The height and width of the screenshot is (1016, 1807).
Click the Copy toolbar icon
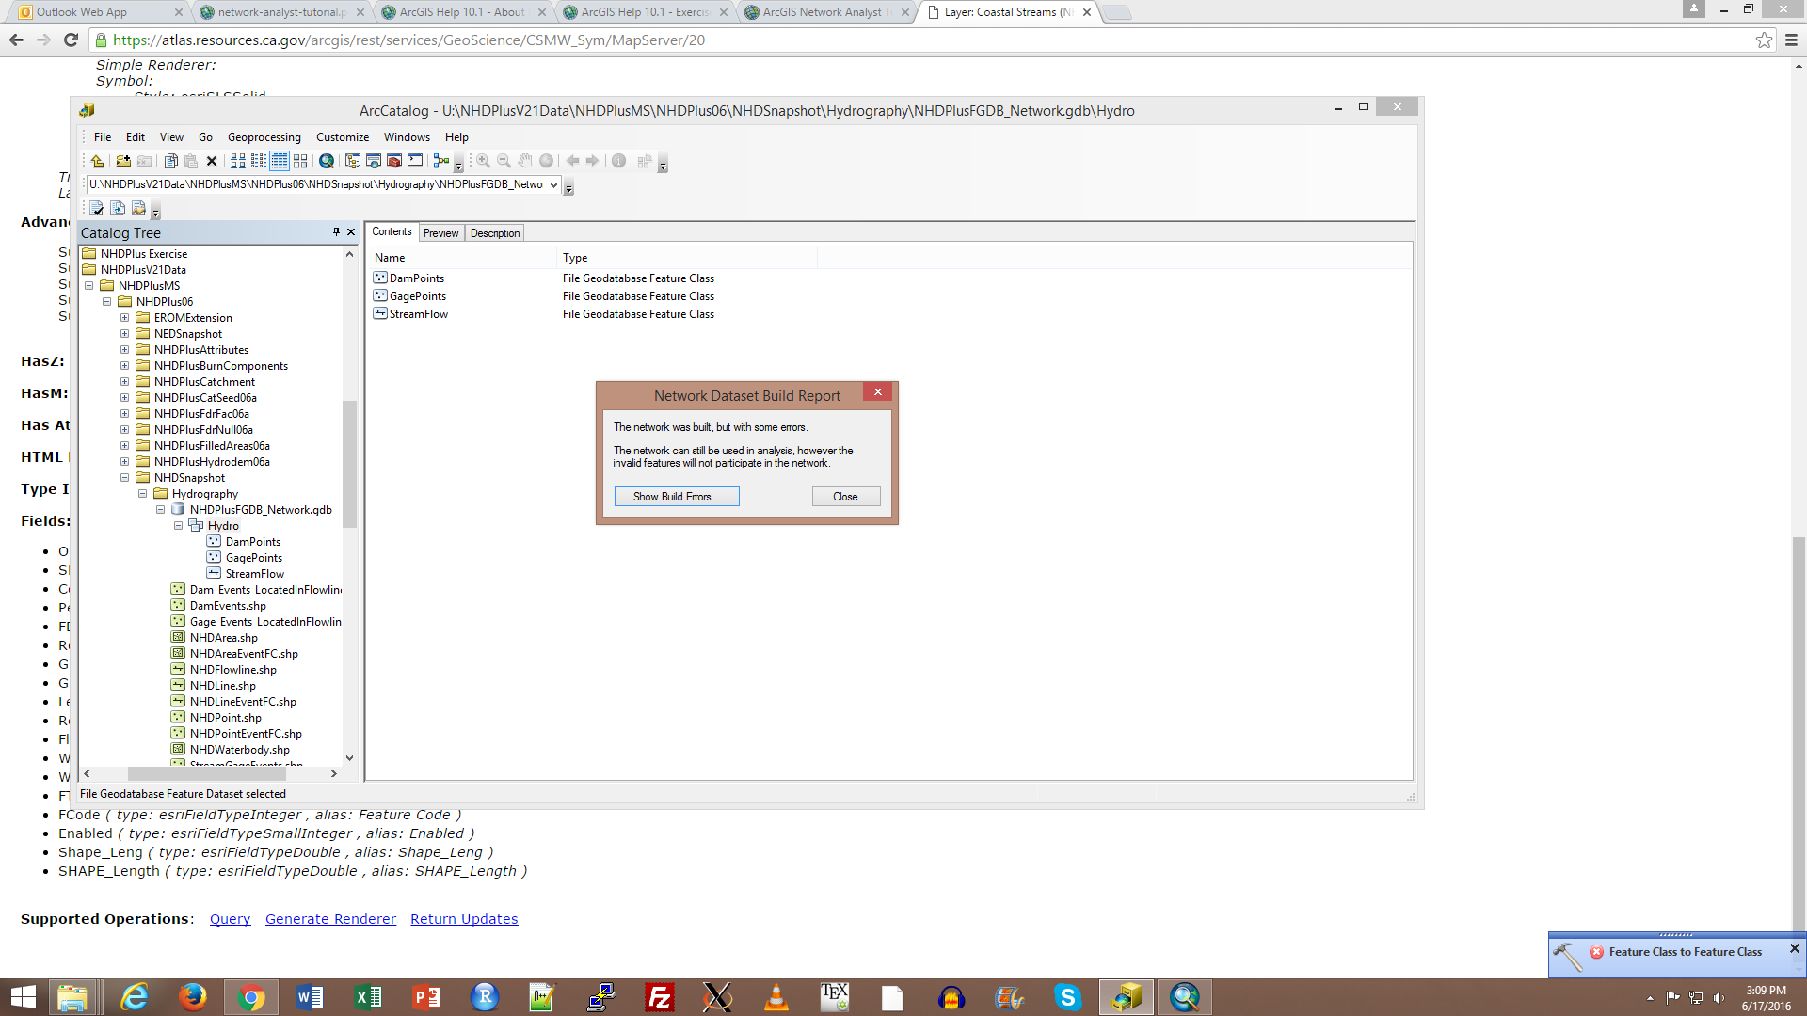point(170,161)
